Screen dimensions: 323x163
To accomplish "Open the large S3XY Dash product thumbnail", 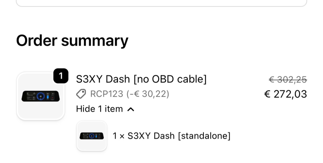I will coord(40,96).
